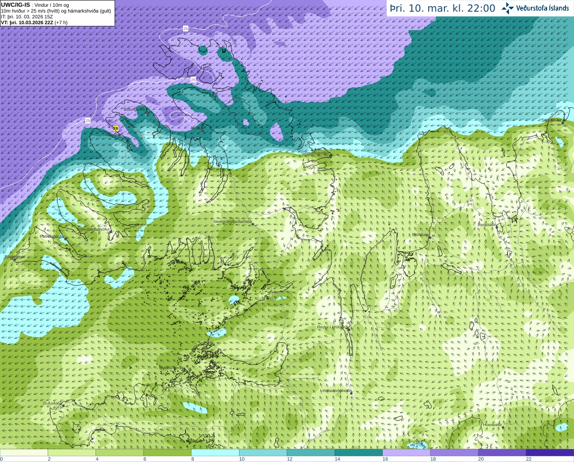Click the 16–18 m/s lavender legend swatch
This screenshot has width=574, height=462.
coord(407,453)
